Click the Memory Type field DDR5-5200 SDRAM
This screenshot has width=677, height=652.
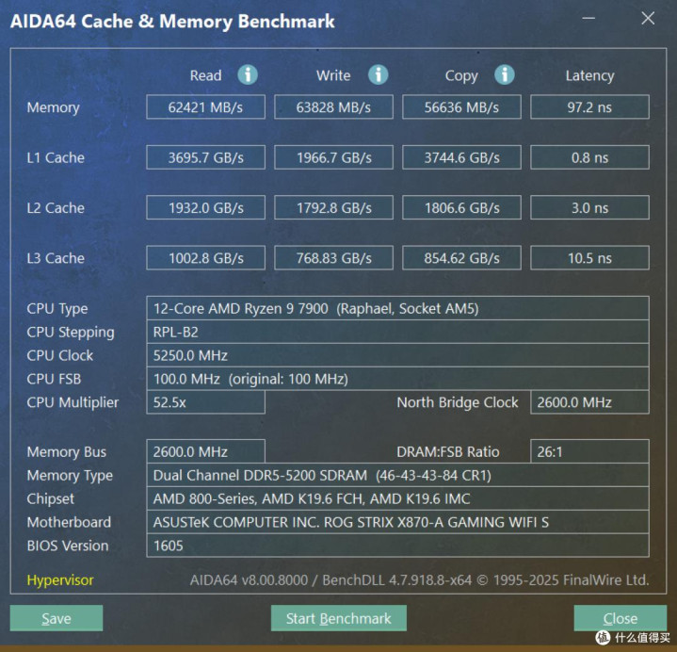tap(397, 475)
